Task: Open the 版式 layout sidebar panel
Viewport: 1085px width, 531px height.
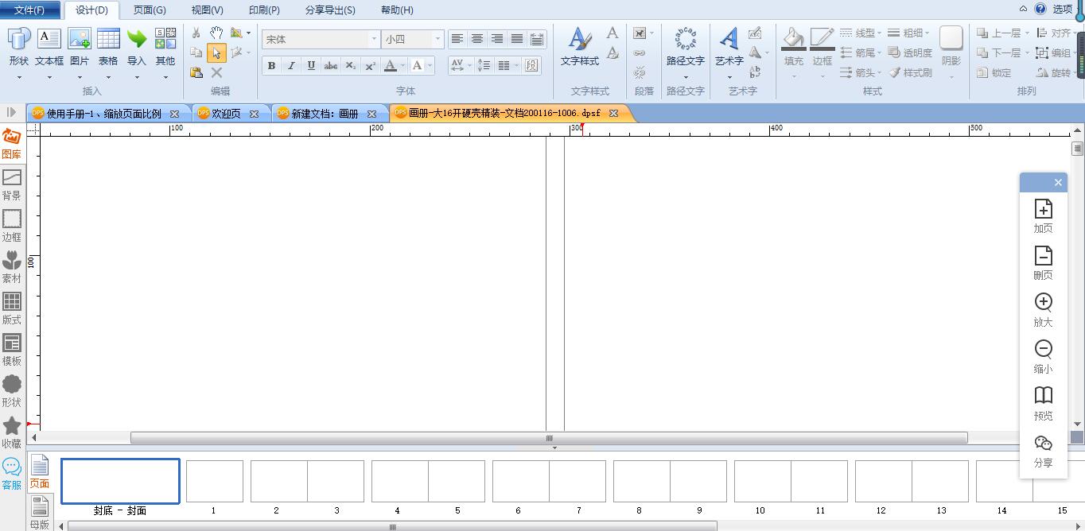Action: 12,308
